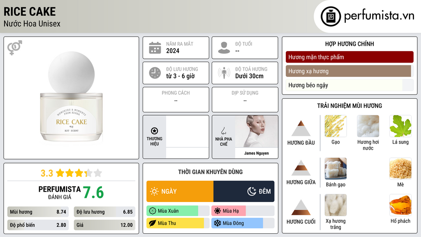
Task: Click the Hương mặn thực phẩm accord bar
Action: point(349,57)
